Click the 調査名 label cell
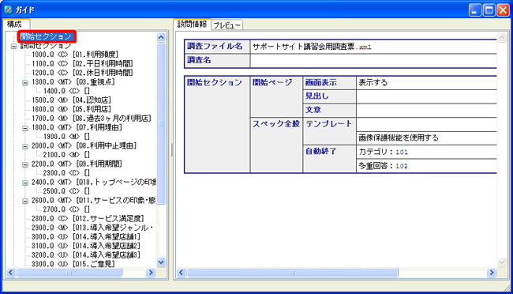 217,61
